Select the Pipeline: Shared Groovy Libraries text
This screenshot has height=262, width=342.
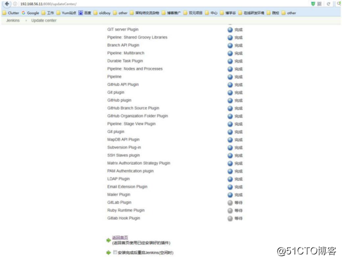tap(137, 37)
